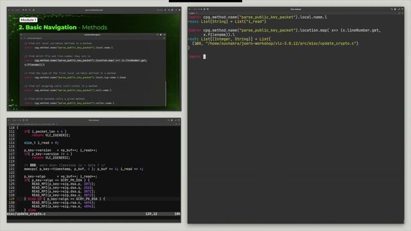Click the scroll percentage in the editor status bar
The height and width of the screenshot is (231, 411).
click(x=177, y=214)
